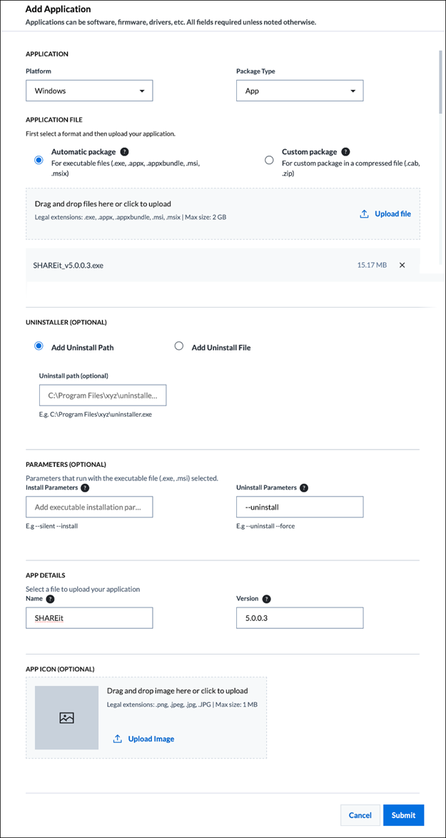Choose the Add Uninstall Path option
The width and height of the screenshot is (446, 838).
tap(39, 346)
